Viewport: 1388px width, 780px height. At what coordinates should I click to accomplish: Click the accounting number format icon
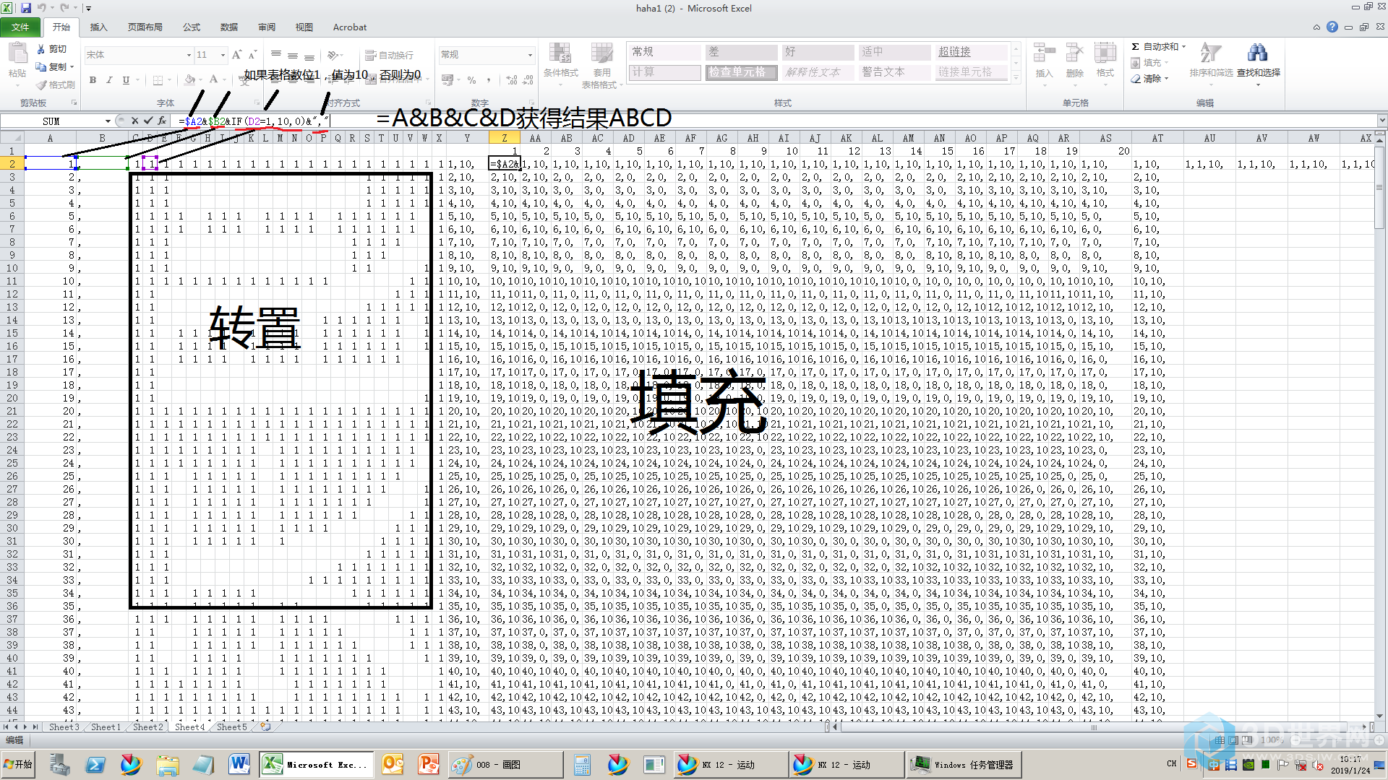click(x=447, y=80)
